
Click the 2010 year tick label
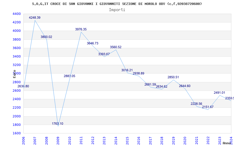[69, 140]
